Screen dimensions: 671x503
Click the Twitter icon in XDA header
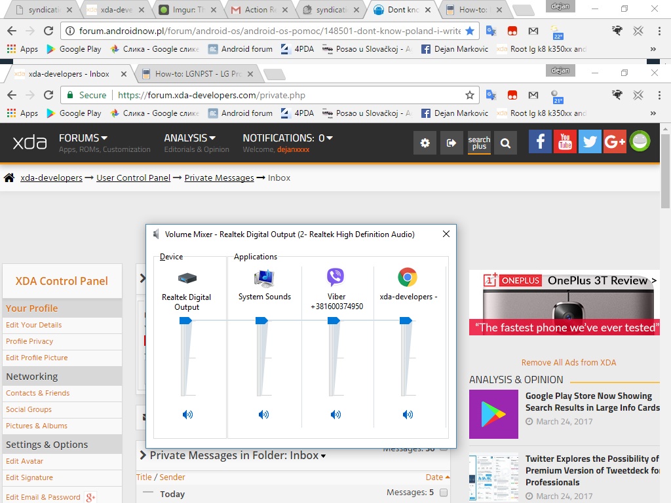pos(590,142)
